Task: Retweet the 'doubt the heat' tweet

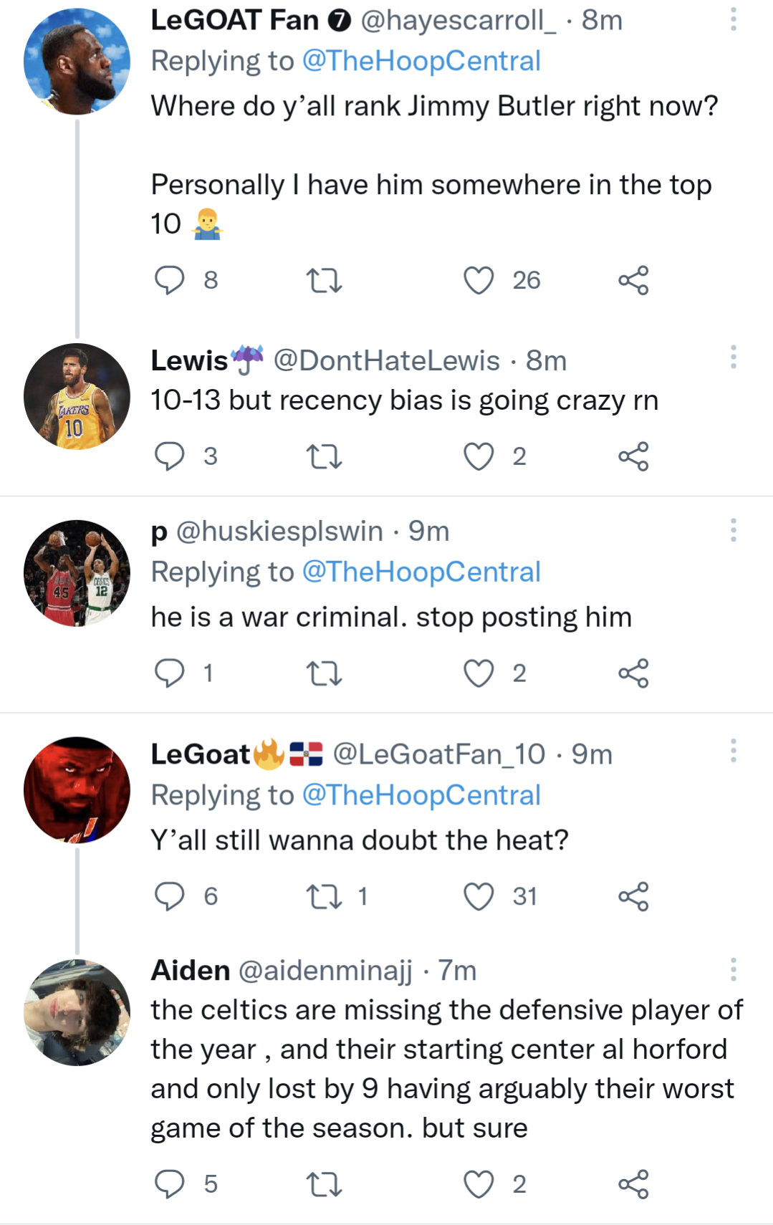Action: tap(324, 896)
